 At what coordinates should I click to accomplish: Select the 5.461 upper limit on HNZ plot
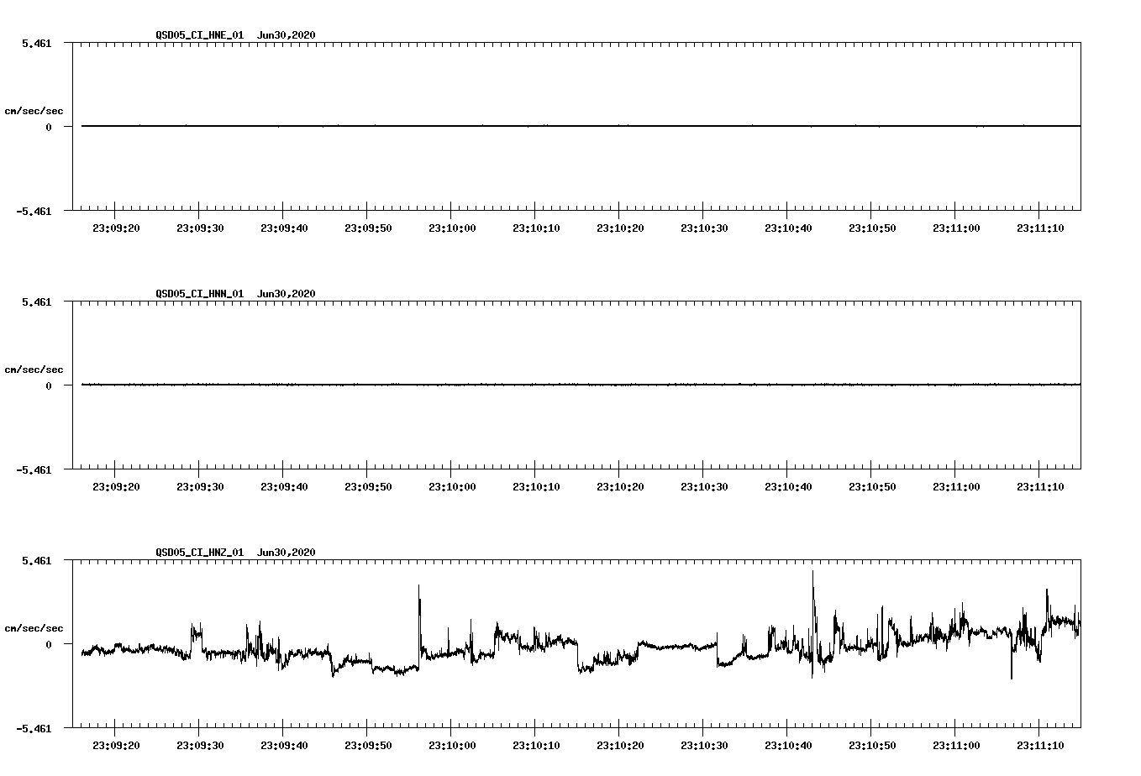pyautogui.click(x=36, y=560)
